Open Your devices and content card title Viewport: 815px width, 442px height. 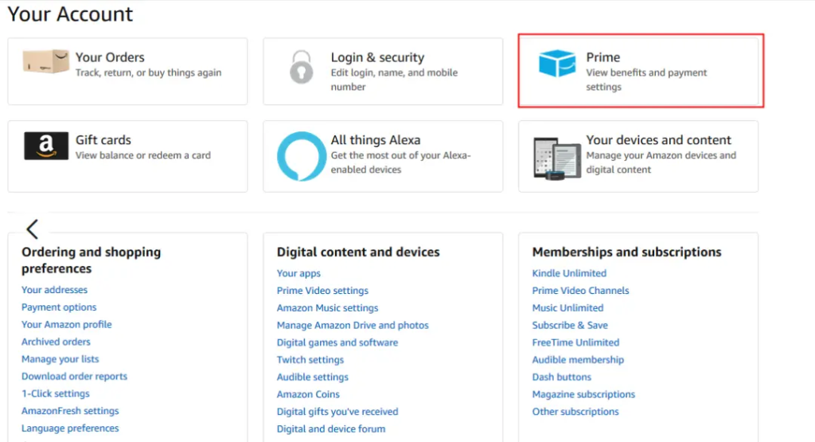[658, 140]
